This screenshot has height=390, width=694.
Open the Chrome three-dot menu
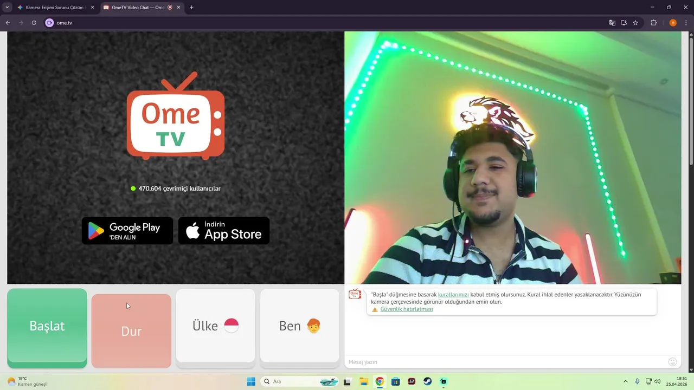click(x=685, y=23)
